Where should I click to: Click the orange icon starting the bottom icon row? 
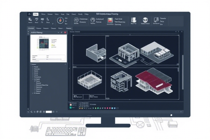[80, 108]
